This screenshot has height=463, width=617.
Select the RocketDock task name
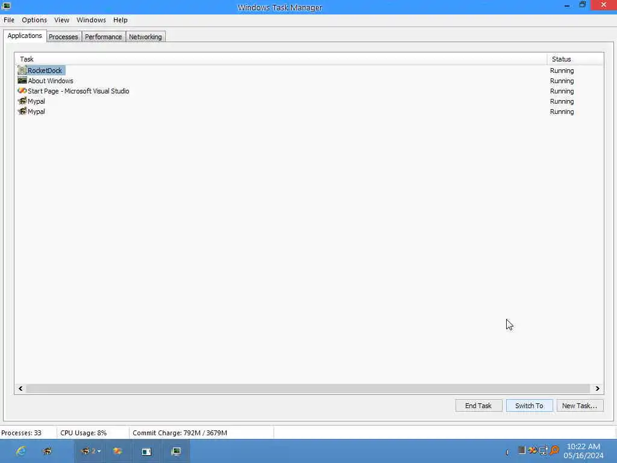[x=45, y=71]
